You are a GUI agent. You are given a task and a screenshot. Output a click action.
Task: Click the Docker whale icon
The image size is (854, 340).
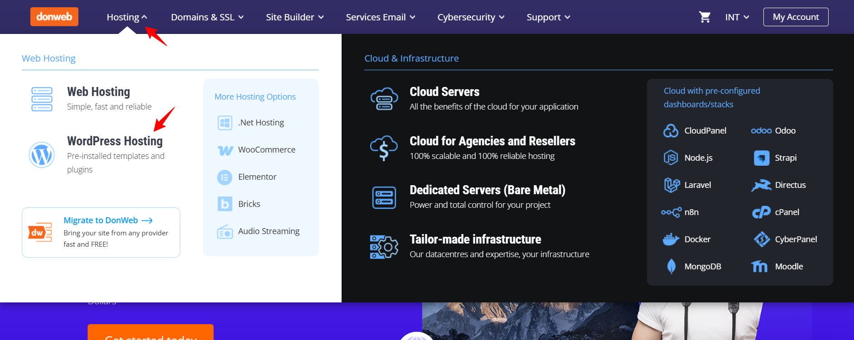671,239
